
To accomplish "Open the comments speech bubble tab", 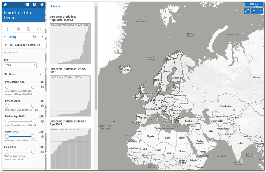I will (x=39, y=29).
